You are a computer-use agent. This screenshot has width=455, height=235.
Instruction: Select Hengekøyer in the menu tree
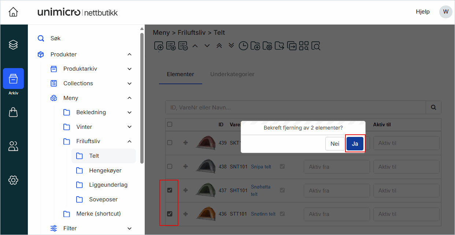pyautogui.click(x=105, y=171)
